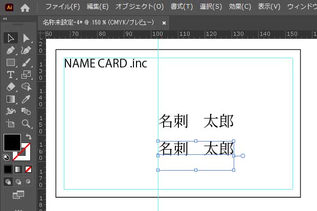This screenshot has width=317, height=211.
Task: Click the bottom-center text box handle
Action: pos(196,170)
